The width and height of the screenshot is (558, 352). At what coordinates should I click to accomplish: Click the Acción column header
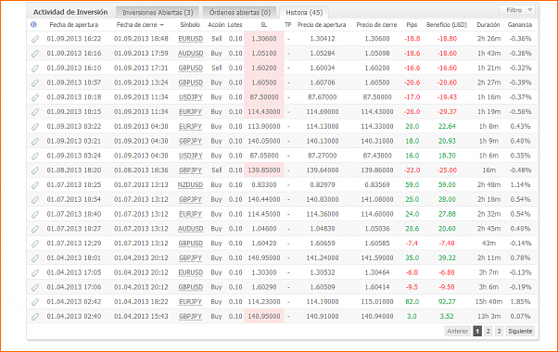tap(216, 24)
